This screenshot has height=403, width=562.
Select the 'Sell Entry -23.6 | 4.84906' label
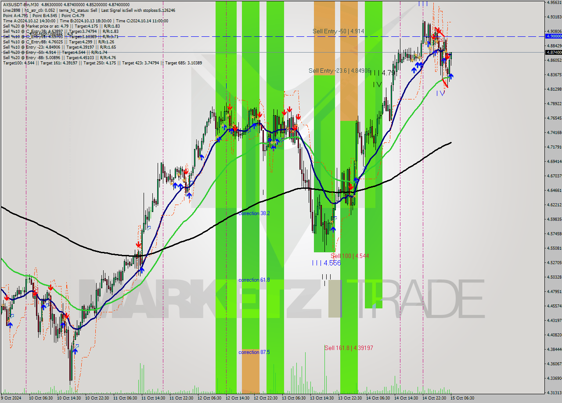click(339, 71)
